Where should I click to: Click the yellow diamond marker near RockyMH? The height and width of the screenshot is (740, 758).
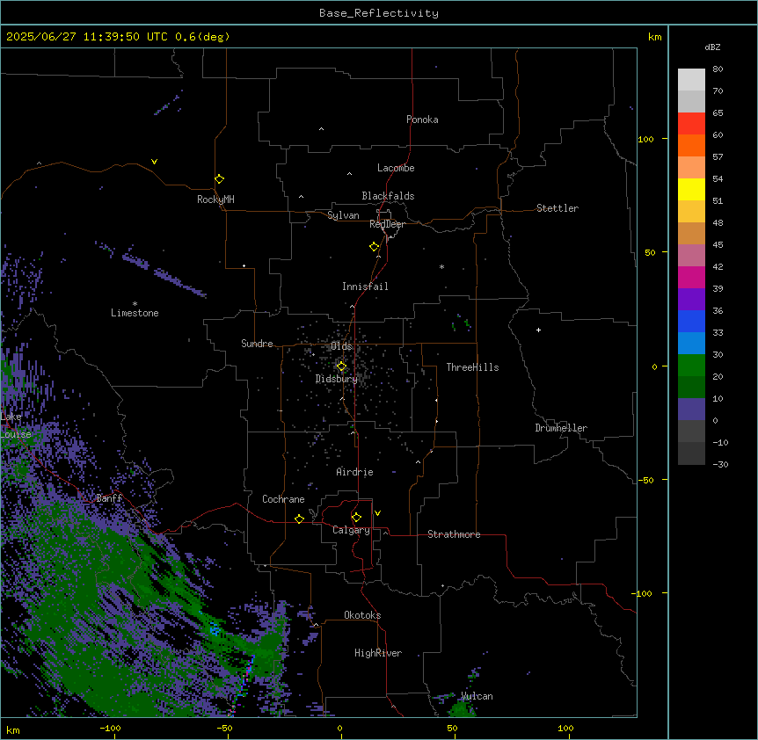click(x=220, y=179)
